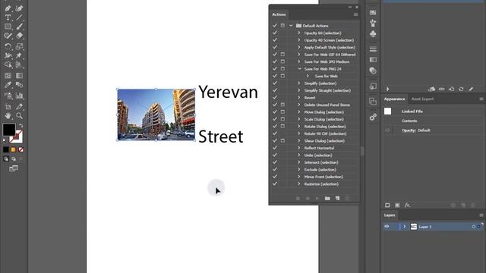Screen dimensions: 486x273
Task: Expand Unite (selection) action
Action: tap(299, 155)
